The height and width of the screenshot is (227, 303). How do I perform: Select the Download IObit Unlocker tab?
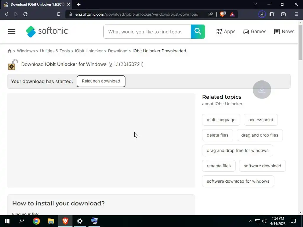tap(37, 4)
